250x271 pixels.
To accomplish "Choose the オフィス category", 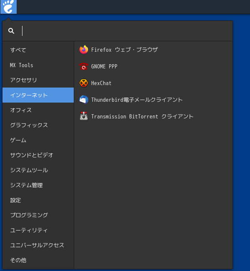I will tap(38, 110).
